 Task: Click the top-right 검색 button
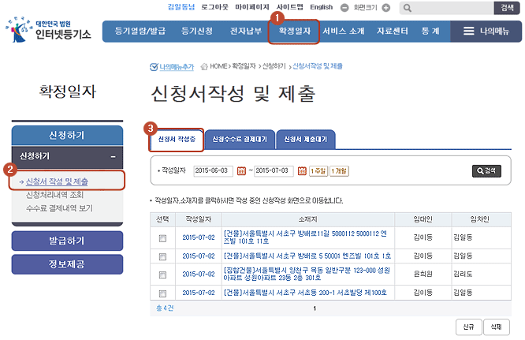pos(507,8)
